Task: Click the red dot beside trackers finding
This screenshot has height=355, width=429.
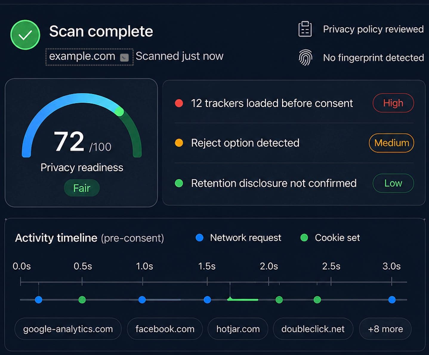Action: click(179, 103)
